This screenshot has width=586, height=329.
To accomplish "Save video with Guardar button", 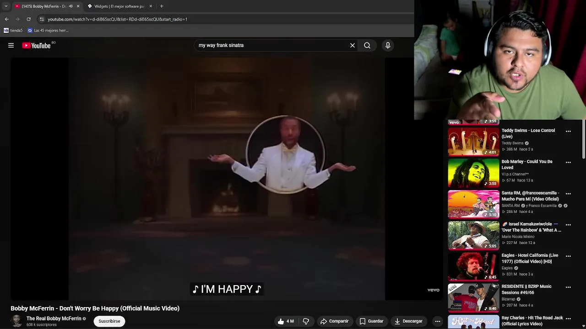I will point(371,321).
